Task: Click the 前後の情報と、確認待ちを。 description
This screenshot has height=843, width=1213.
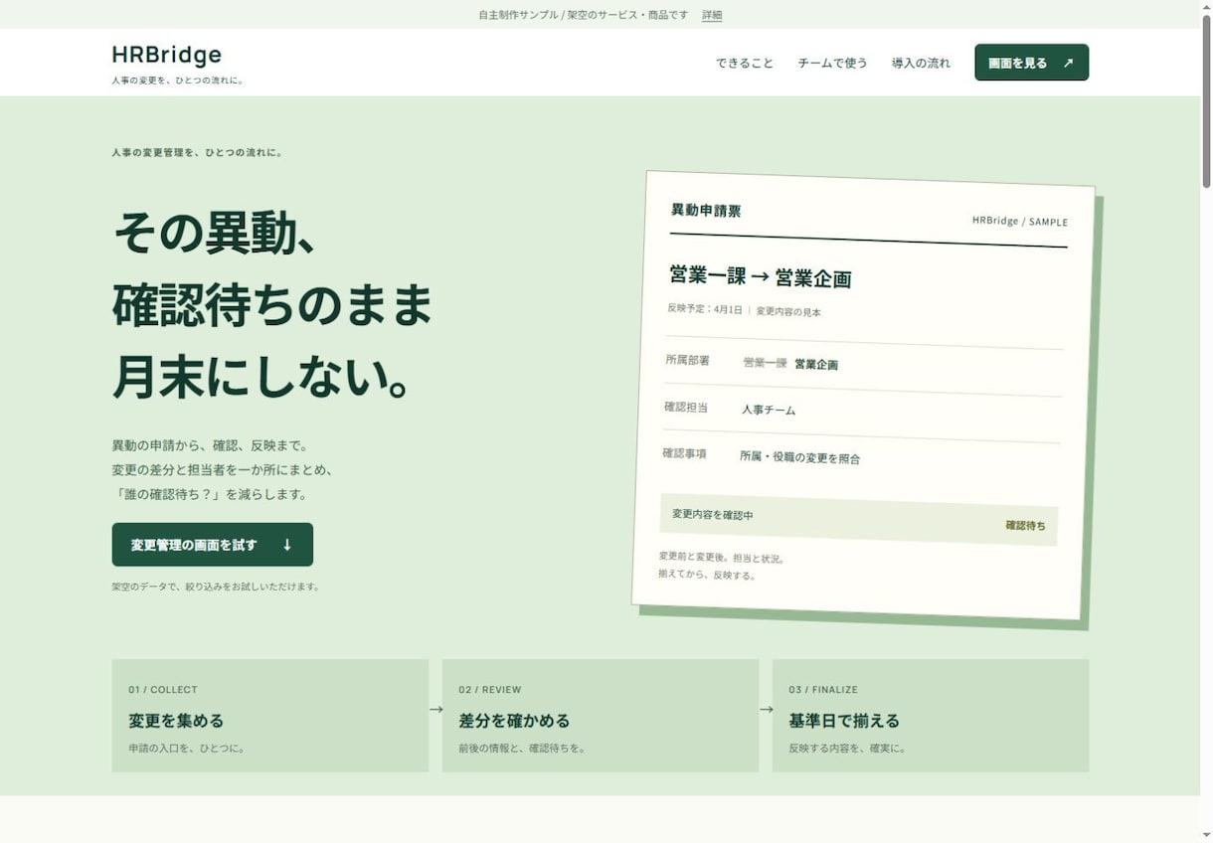Action: [x=522, y=749]
